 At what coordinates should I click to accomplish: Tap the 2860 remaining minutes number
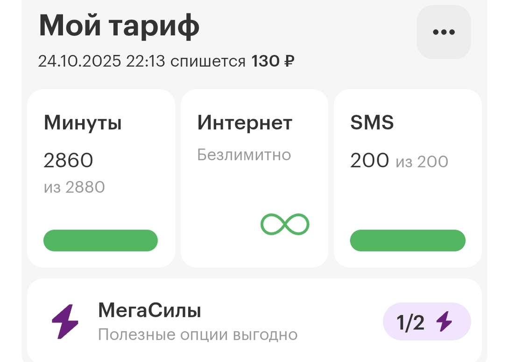68,160
